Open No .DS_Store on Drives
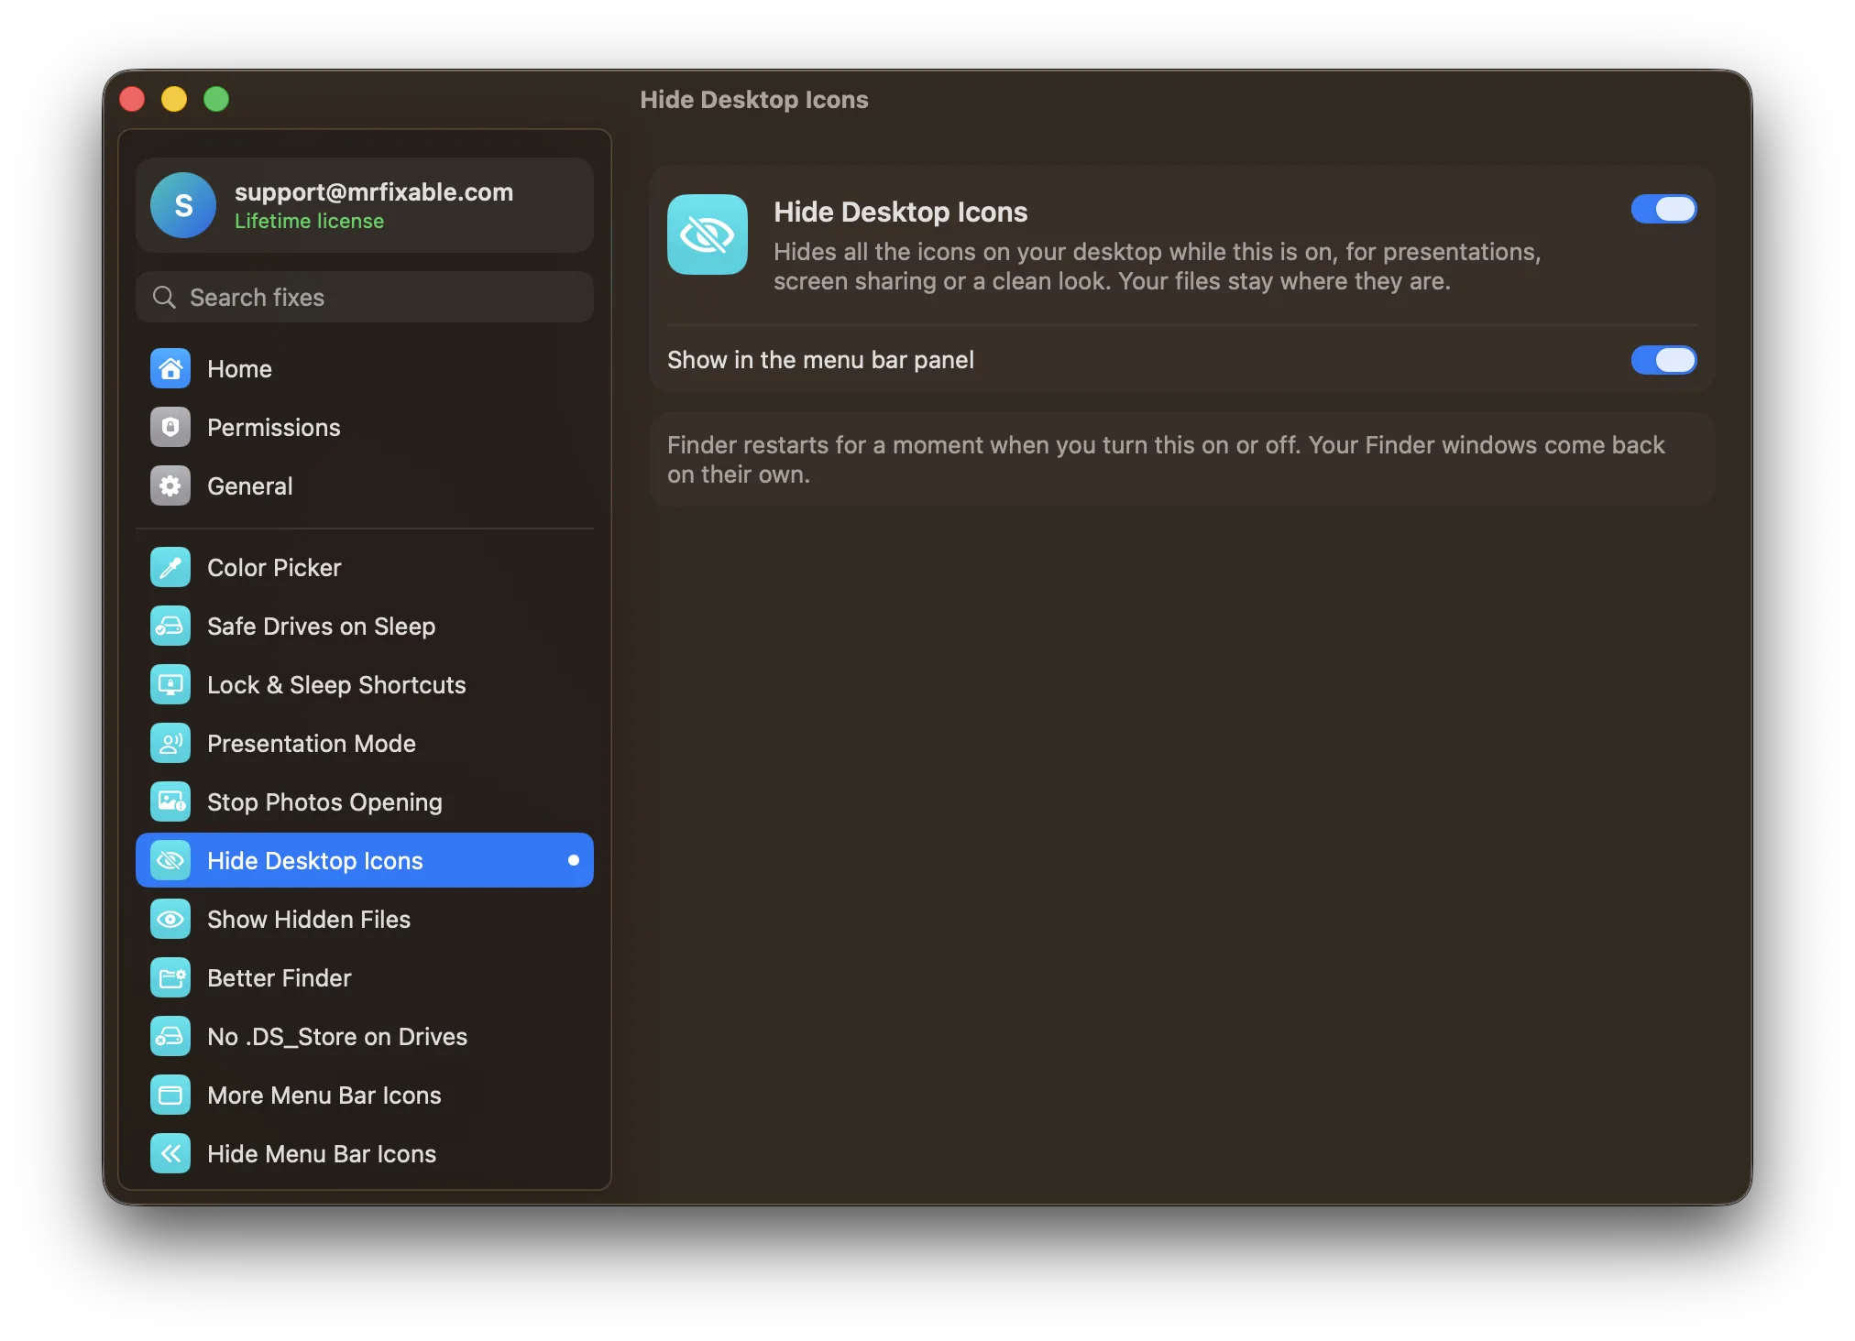Image resolution: width=1855 pixels, height=1341 pixels. tap(365, 1036)
